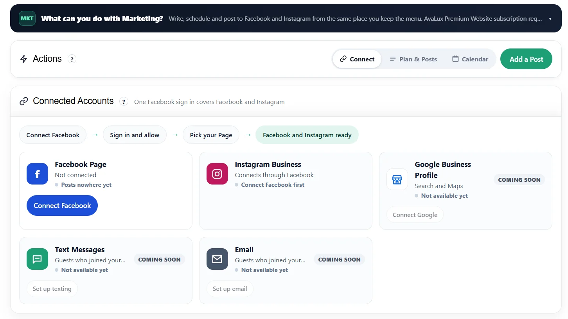568x319 pixels.
Task: Click the Facebook Page card title
Action: pos(81,165)
